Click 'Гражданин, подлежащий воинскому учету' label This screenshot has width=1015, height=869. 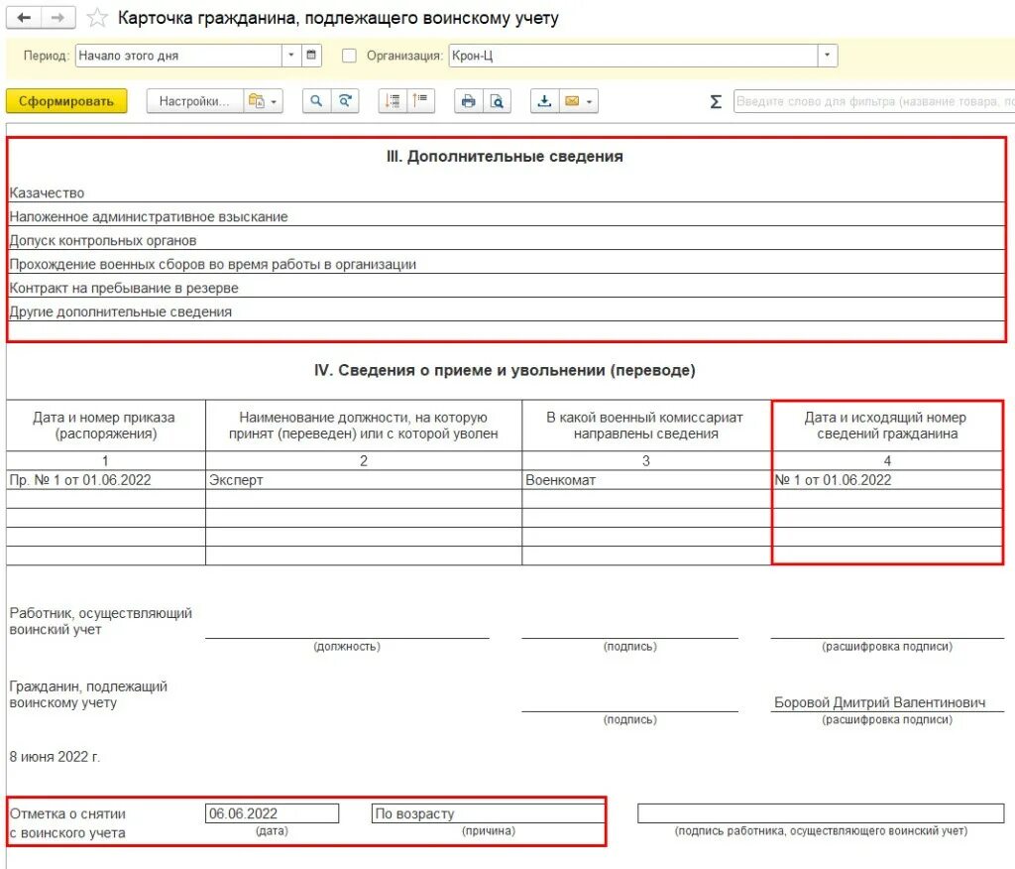[88, 694]
